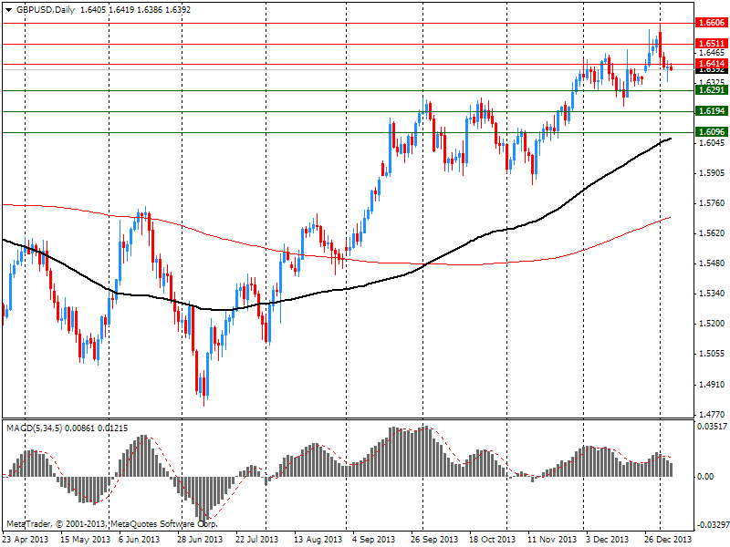This screenshot has height=547, width=730.
Task: Select the green 1.6096 support price label
Action: pos(710,132)
